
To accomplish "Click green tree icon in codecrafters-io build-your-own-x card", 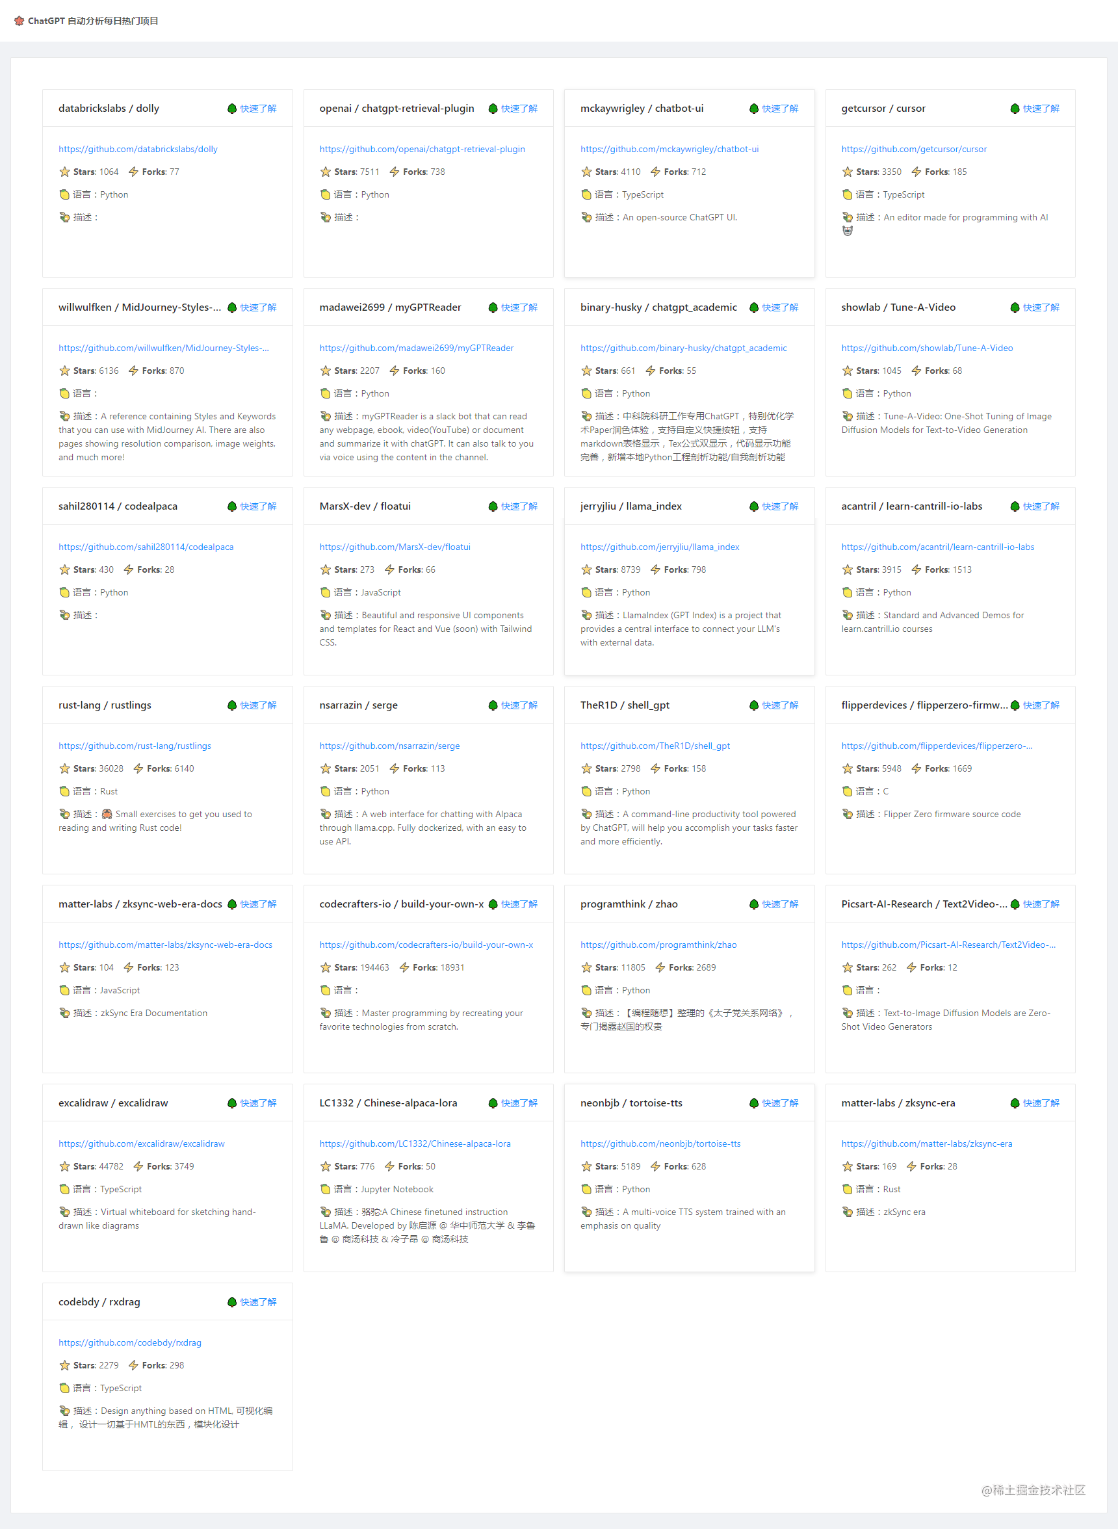I will click(493, 904).
